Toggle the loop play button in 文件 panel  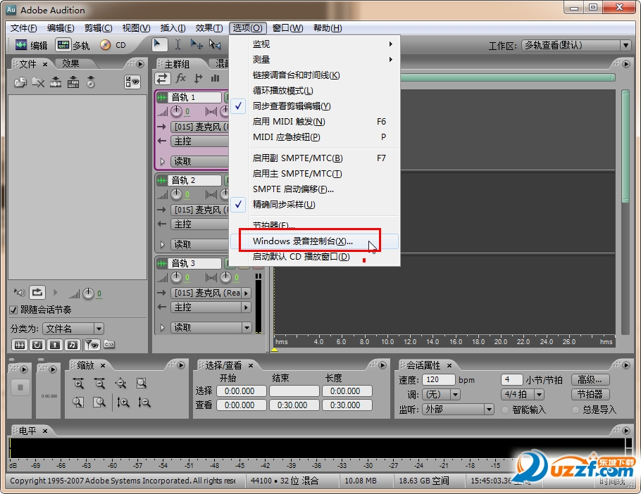coord(37,293)
